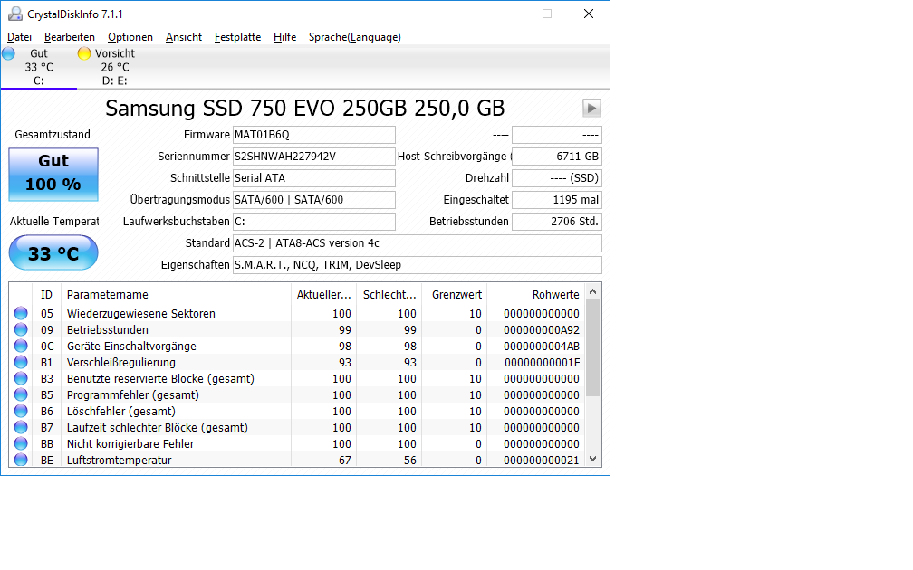
Task: Click status orb of Geräte-Einschaltvorgänge row
Action: [x=21, y=346]
